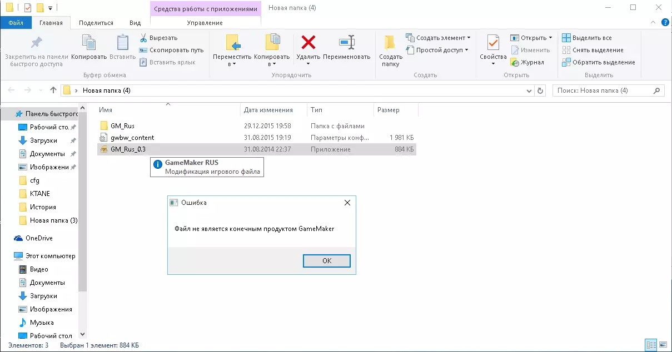
Task: Click Скопировать путь command
Action: (x=172, y=50)
